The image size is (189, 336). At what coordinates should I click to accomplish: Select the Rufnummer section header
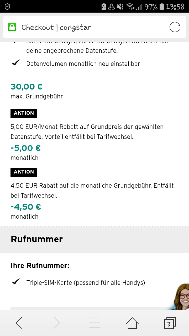37,239
